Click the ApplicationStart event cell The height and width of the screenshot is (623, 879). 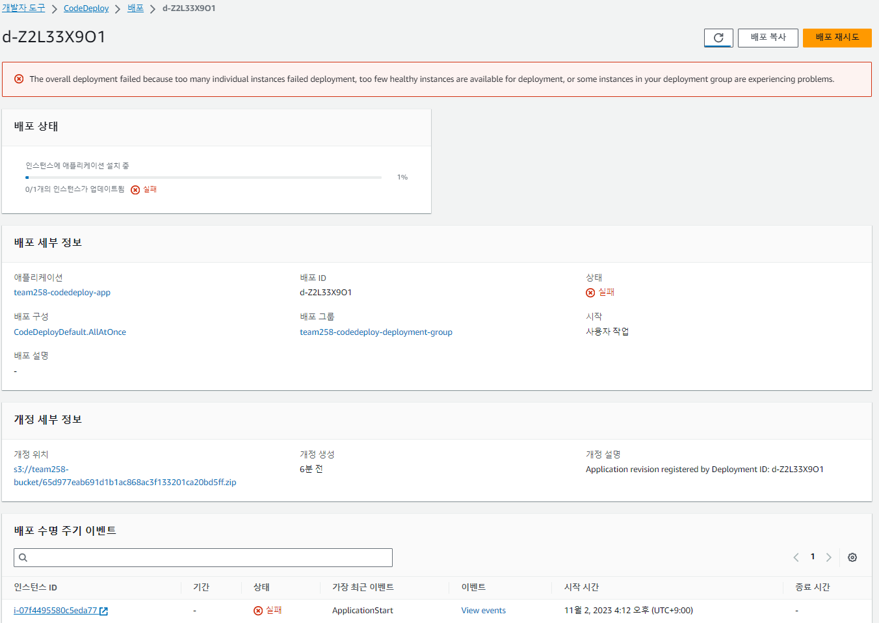point(363,611)
